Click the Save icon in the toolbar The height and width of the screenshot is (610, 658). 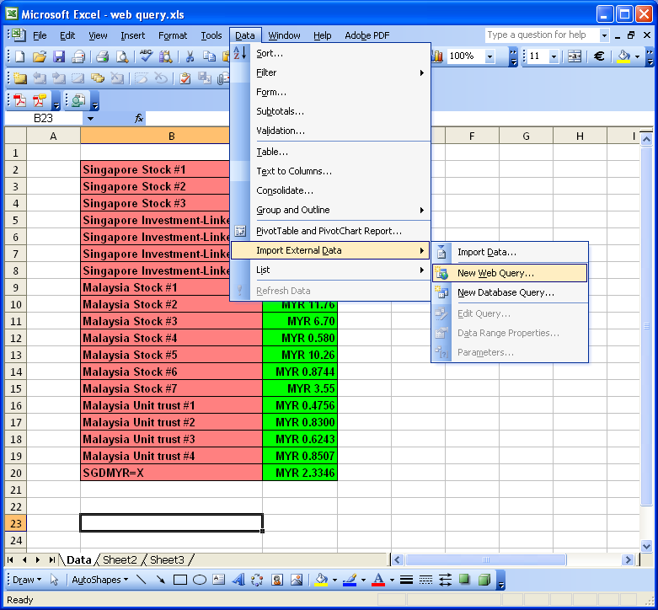pyautogui.click(x=59, y=56)
